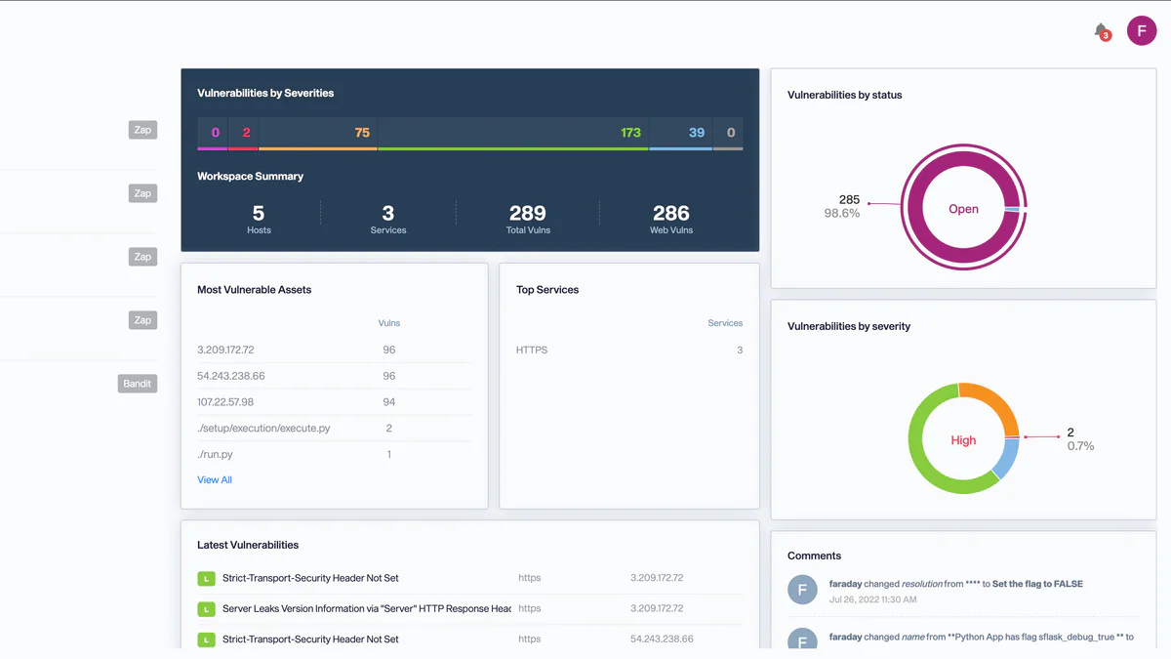Click the "L" badge next to Server Leaks vulnerability
This screenshot has width=1171, height=659.
pyautogui.click(x=206, y=608)
